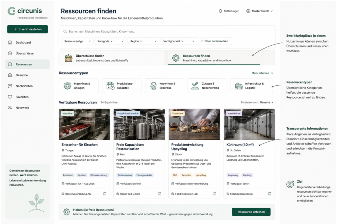The width and height of the screenshot is (337, 224).
Task: Bookmark the RegioFood GmbH listing
Action: pos(160,194)
